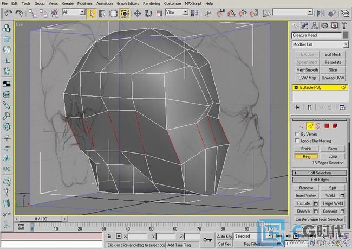Select Element sub-object level

coord(335,126)
